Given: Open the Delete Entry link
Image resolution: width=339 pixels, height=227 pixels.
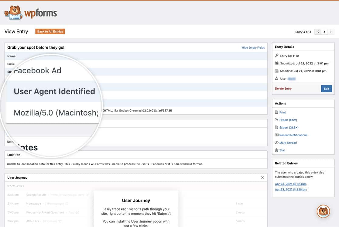Looking at the screenshot, I should (x=284, y=88).
